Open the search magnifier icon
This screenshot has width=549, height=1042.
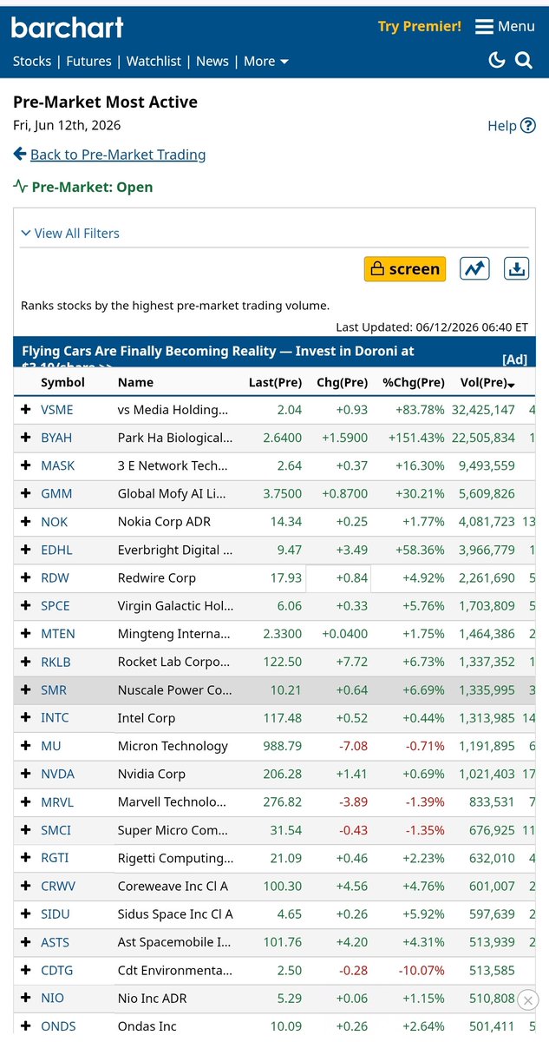point(524,60)
